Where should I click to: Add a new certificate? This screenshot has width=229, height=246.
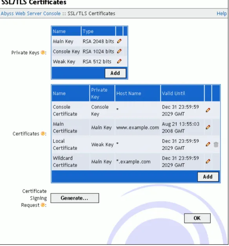pyautogui.click(x=208, y=177)
